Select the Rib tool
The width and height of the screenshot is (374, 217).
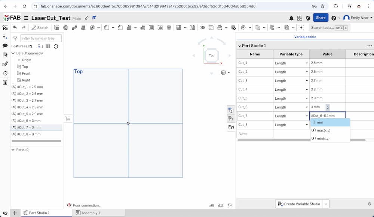tap(142, 28)
